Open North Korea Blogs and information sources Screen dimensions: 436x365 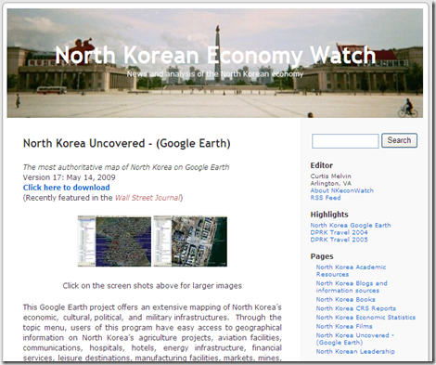tap(352, 287)
